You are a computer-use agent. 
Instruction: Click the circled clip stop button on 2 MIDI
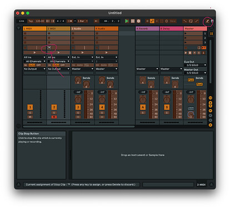click(x=49, y=48)
